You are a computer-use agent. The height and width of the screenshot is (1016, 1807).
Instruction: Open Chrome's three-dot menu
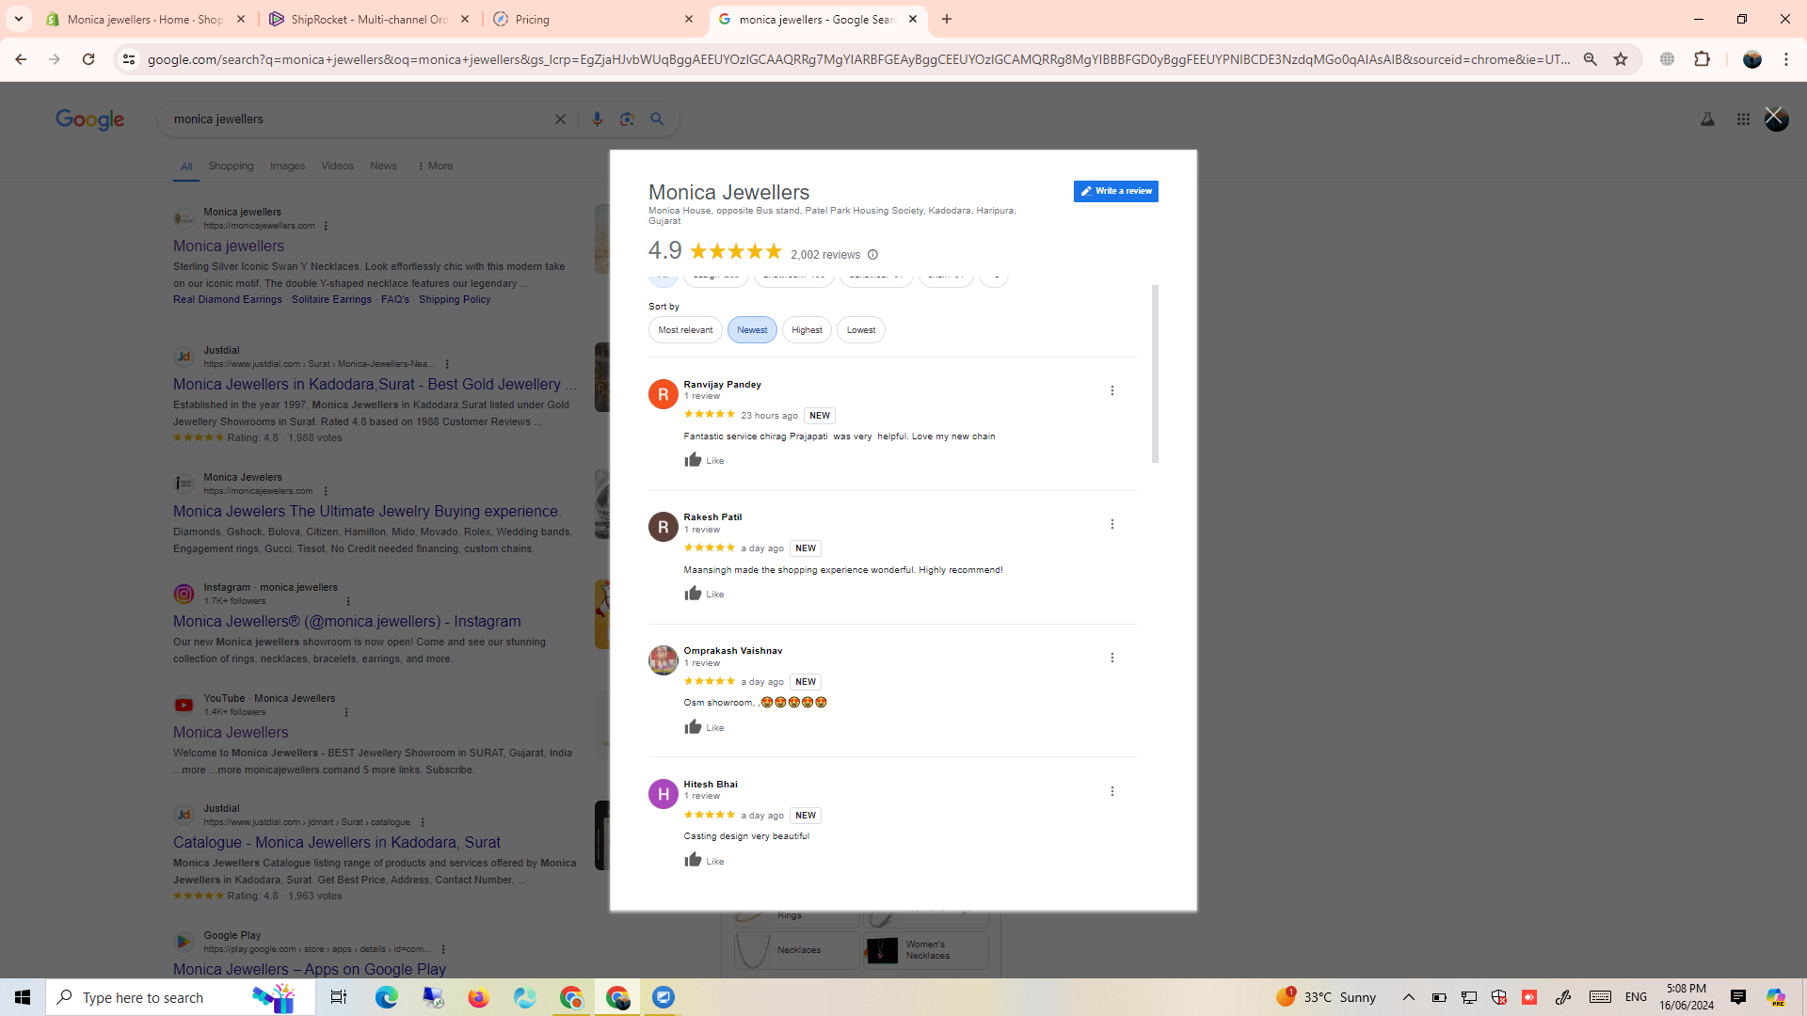1786,59
